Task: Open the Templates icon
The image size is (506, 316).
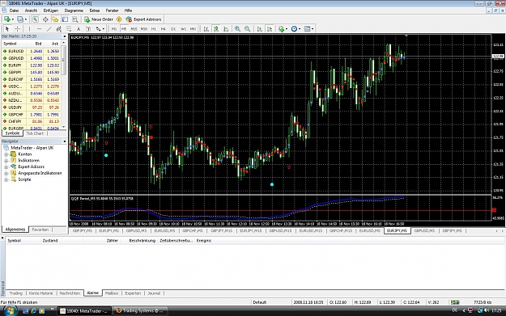Action: tap(307, 29)
